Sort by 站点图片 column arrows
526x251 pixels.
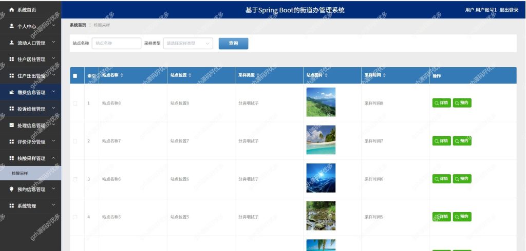click(x=326, y=75)
